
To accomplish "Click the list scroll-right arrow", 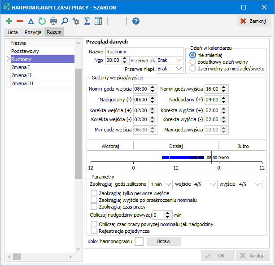I will coord(70,257).
